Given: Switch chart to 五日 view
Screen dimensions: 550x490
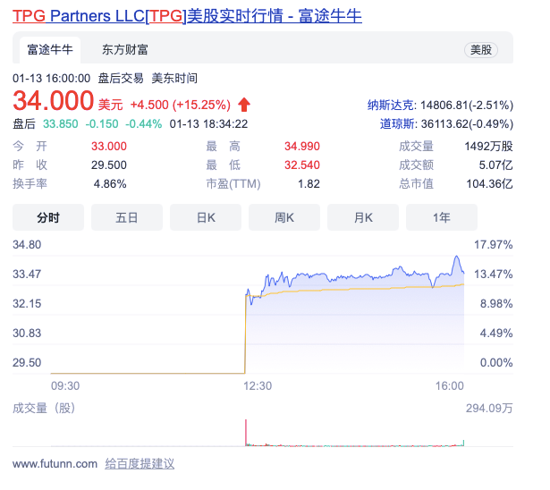Looking at the screenshot, I should coord(127,217).
